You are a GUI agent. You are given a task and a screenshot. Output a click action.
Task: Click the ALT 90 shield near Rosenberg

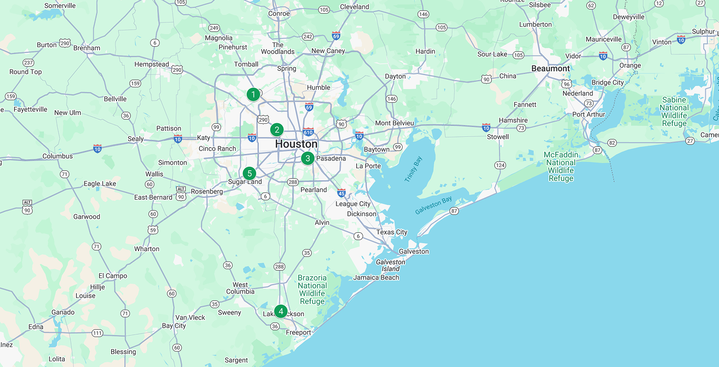point(181,193)
